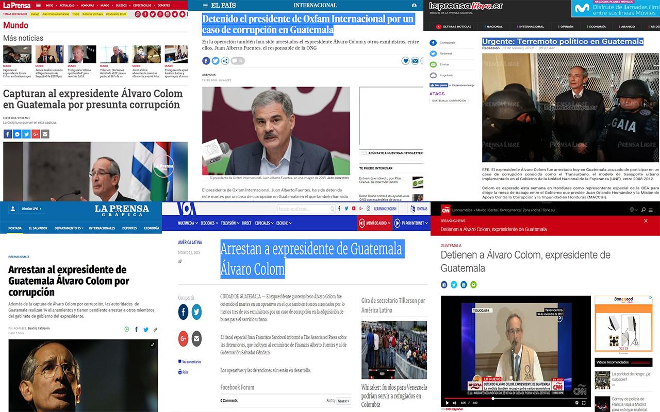Open Prensa Libre Economía nav item

click(597, 26)
